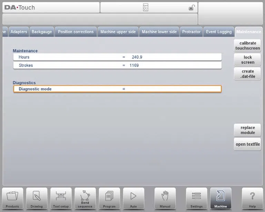Select the Machine mode icon
The image size is (265, 212).
(221, 199)
